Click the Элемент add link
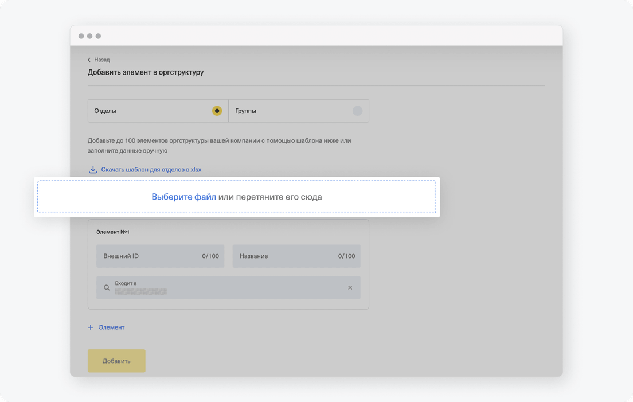The image size is (633, 402). 111,327
